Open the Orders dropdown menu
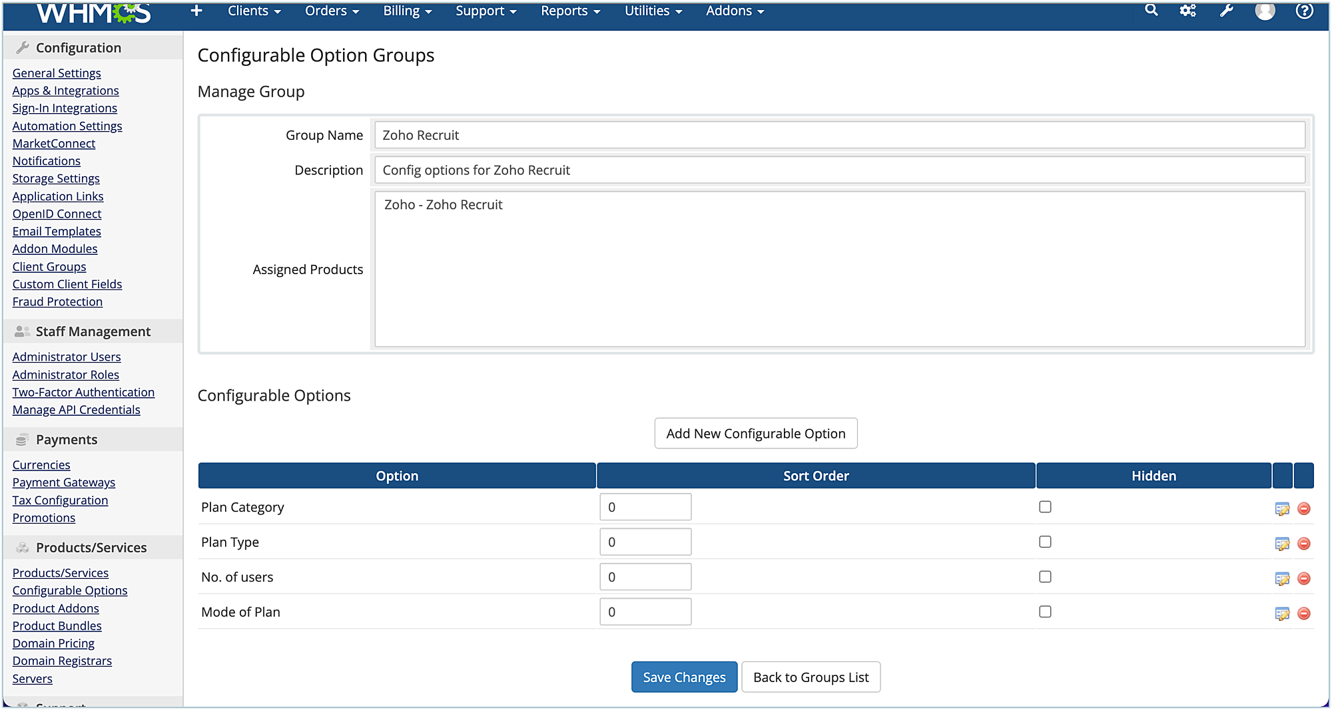1332x710 pixels. pos(332,11)
